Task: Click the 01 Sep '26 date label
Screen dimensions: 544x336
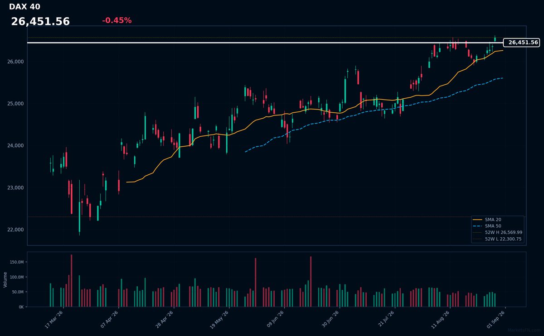Action: tap(495, 319)
